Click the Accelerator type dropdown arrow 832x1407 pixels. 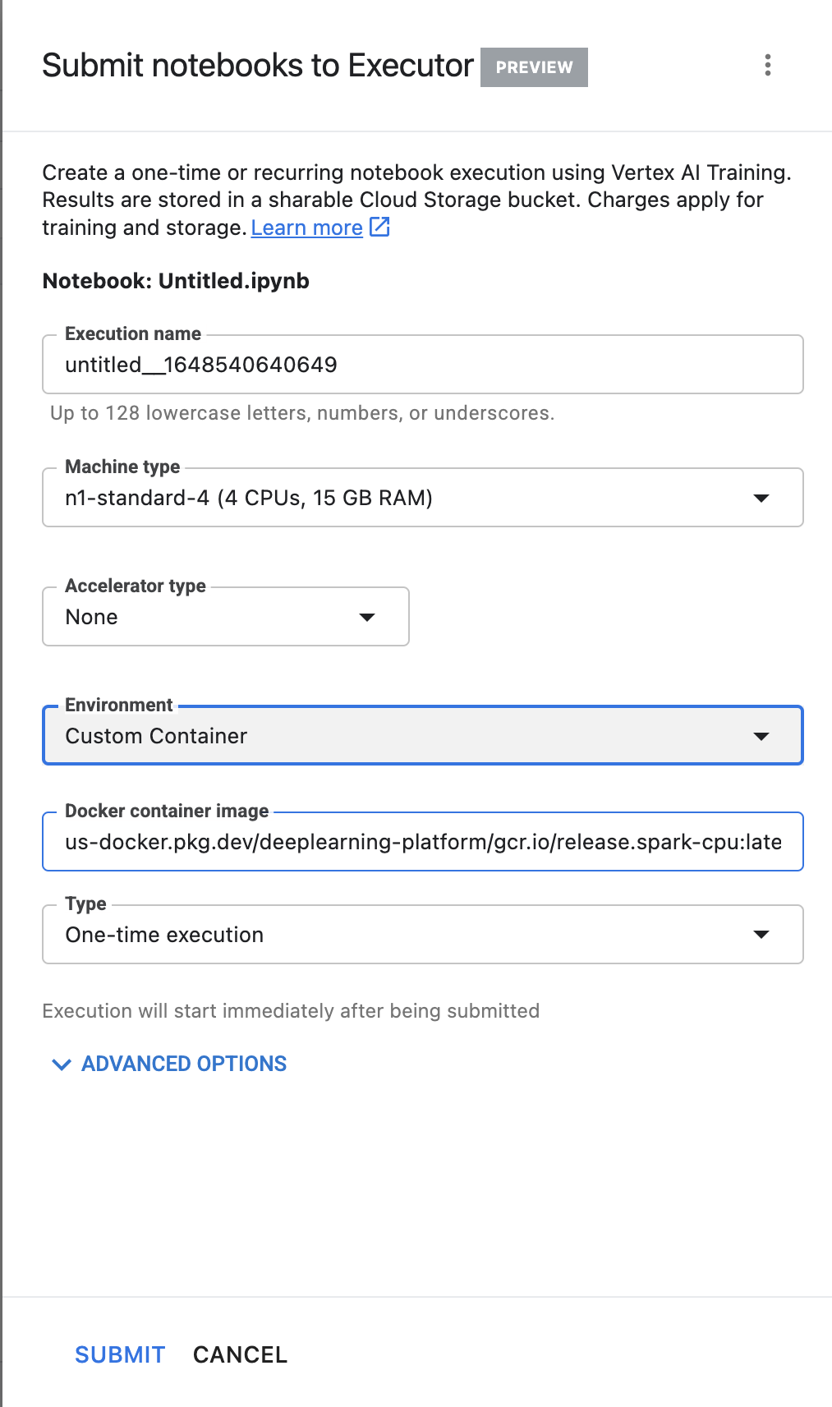(367, 617)
